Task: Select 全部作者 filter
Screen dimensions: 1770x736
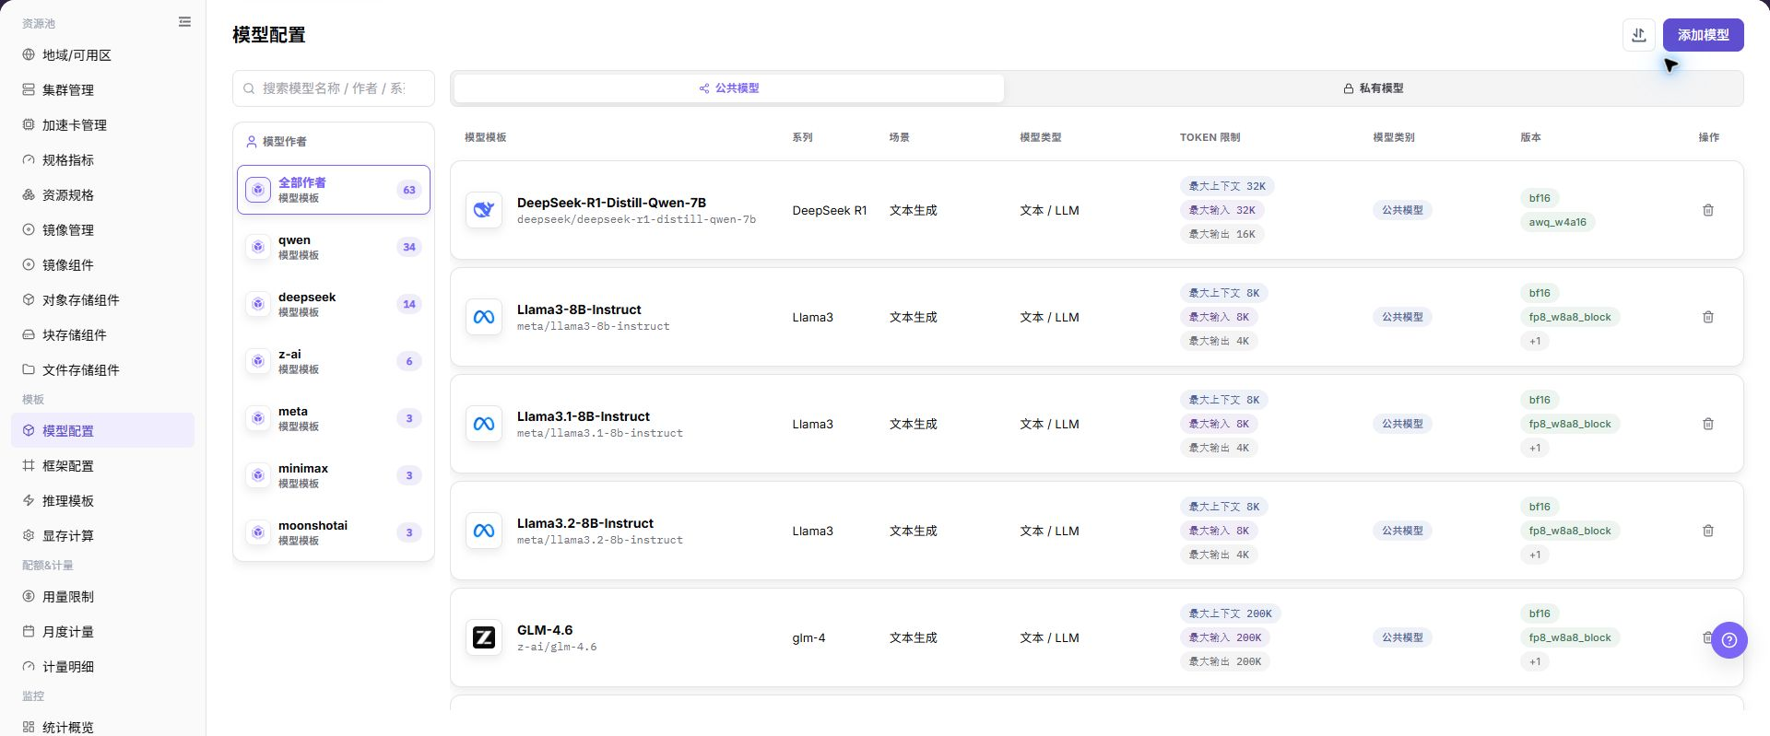Action: [334, 190]
